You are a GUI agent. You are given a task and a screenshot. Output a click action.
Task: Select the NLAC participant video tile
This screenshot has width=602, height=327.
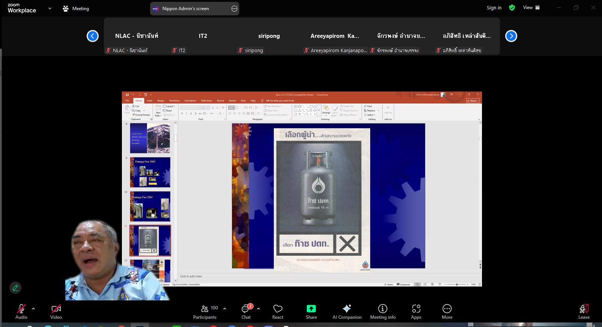tap(137, 36)
